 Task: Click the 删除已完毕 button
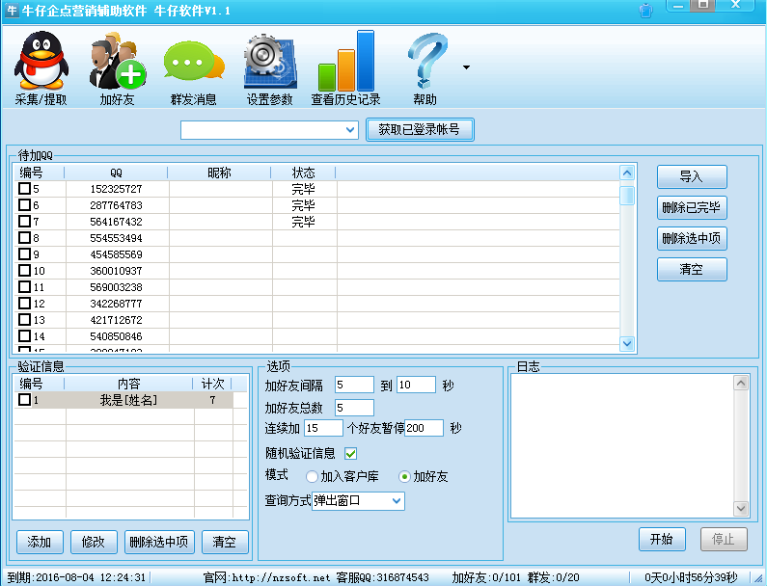coord(692,208)
